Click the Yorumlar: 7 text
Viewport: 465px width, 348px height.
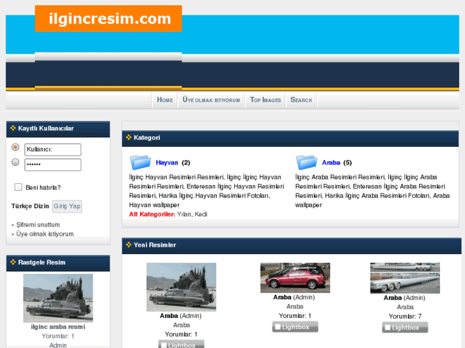(x=405, y=316)
